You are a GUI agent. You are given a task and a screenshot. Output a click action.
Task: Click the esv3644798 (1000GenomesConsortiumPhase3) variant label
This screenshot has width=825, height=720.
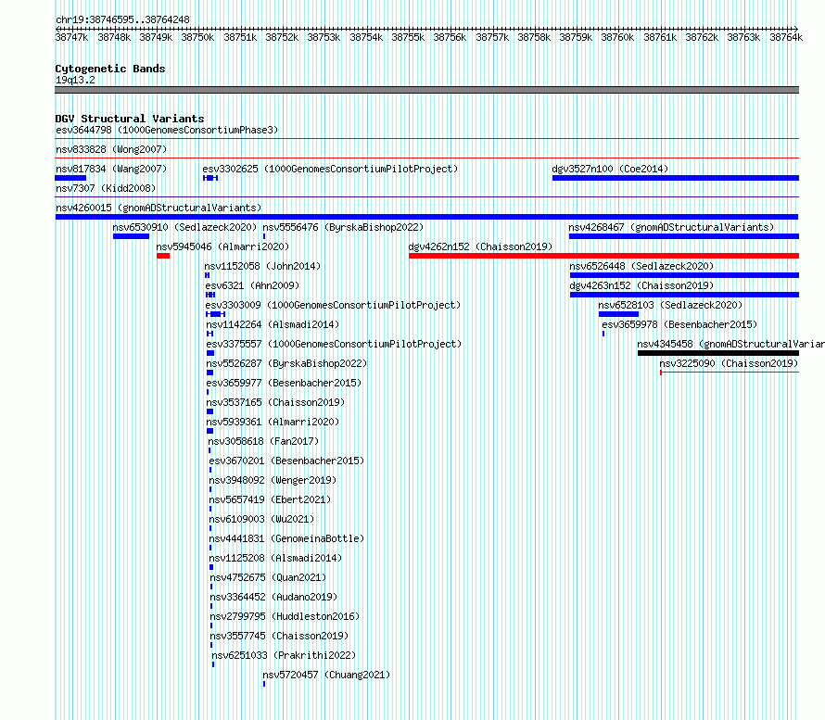pyautogui.click(x=167, y=130)
